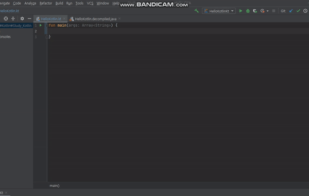Run HelloKotlinKt with the green play button
This screenshot has height=196, width=309.
[x=241, y=11]
